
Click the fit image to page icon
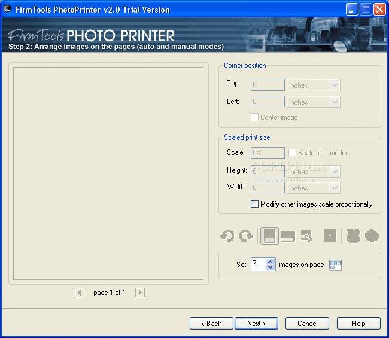click(x=306, y=236)
